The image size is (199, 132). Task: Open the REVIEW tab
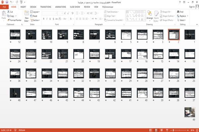tap(87, 7)
